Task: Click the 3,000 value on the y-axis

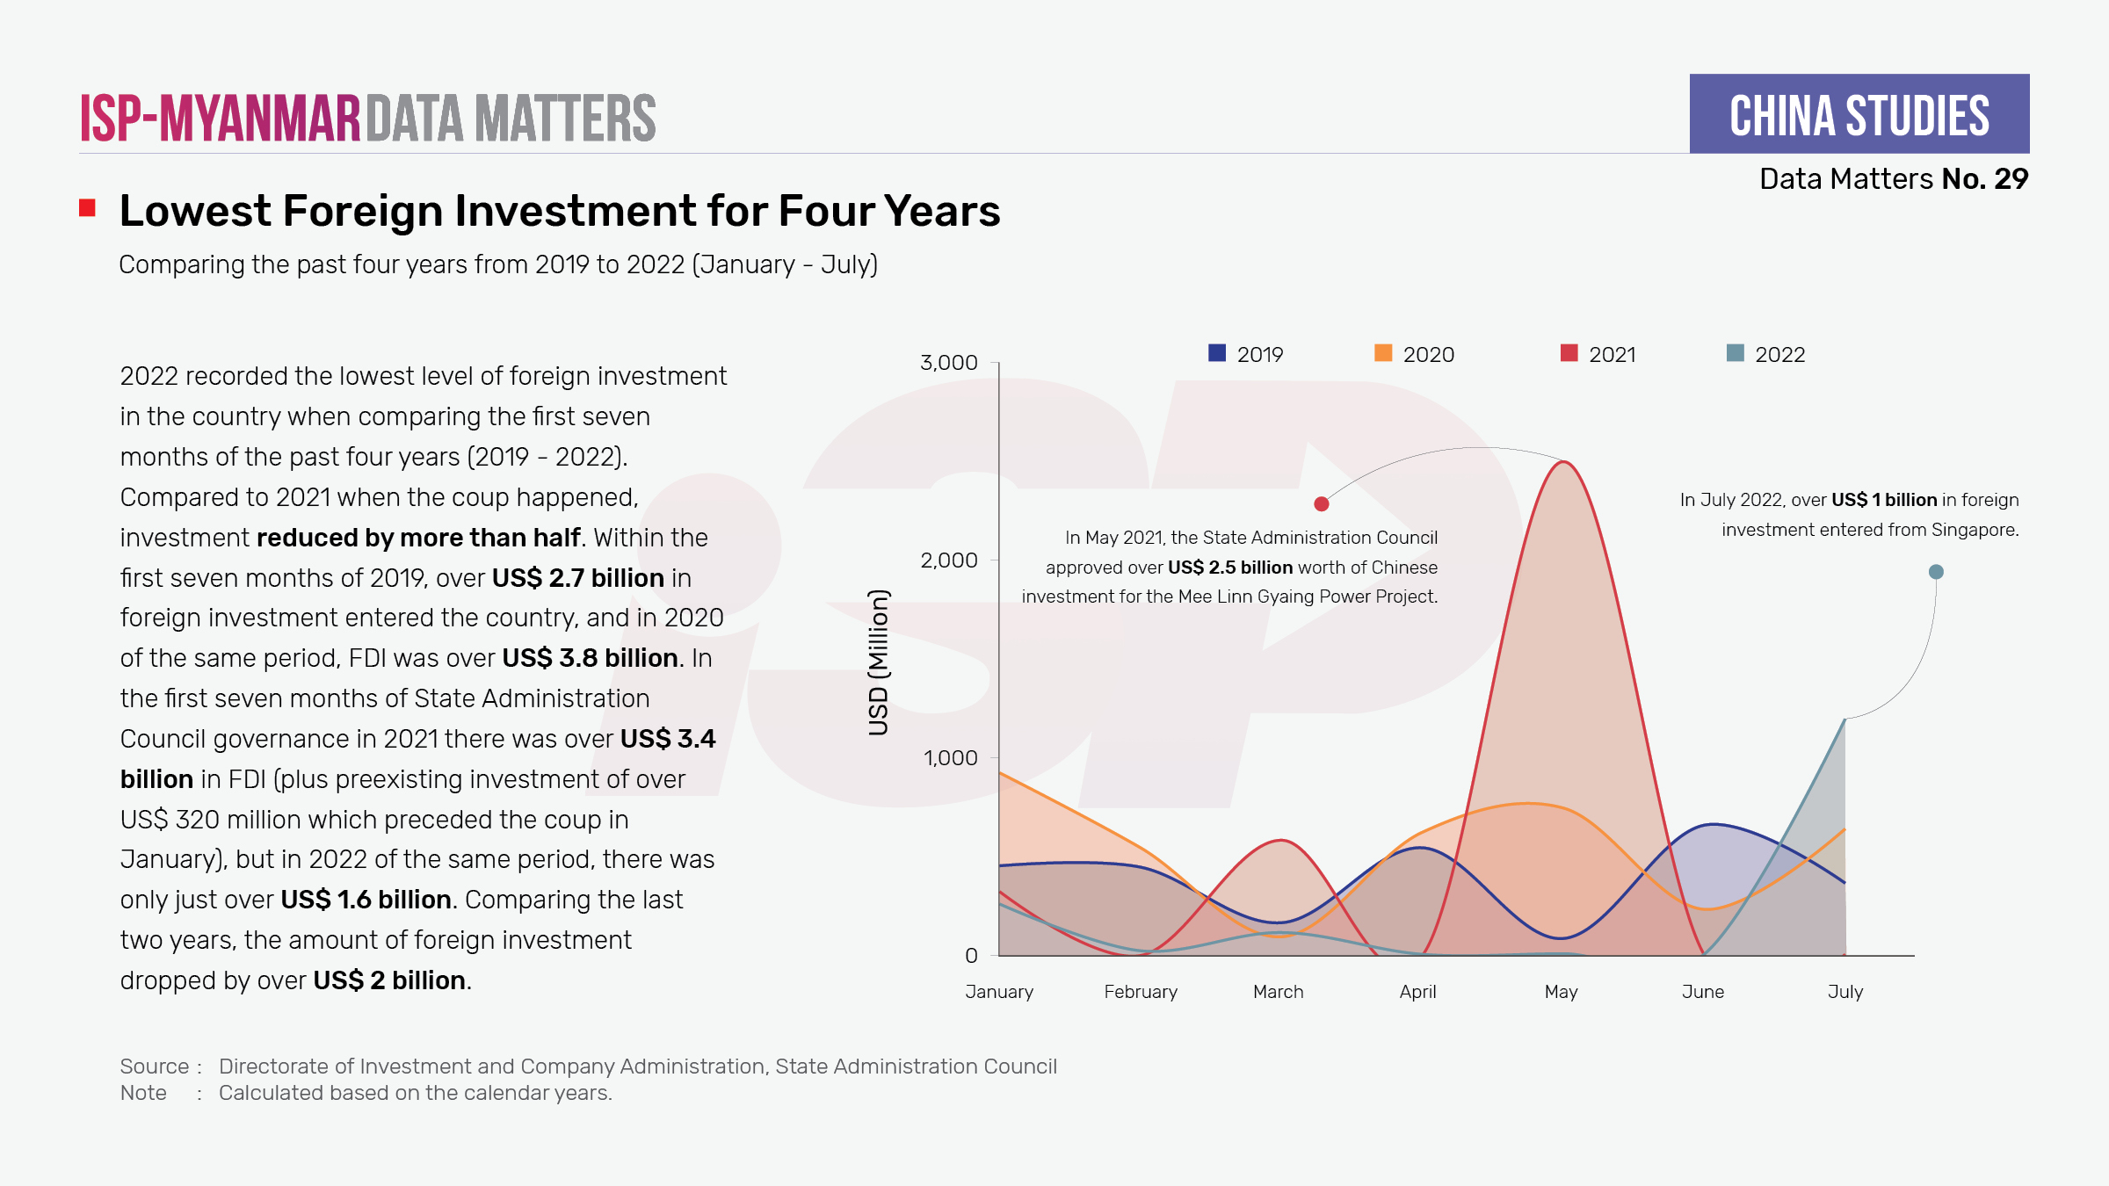Action: click(x=948, y=363)
